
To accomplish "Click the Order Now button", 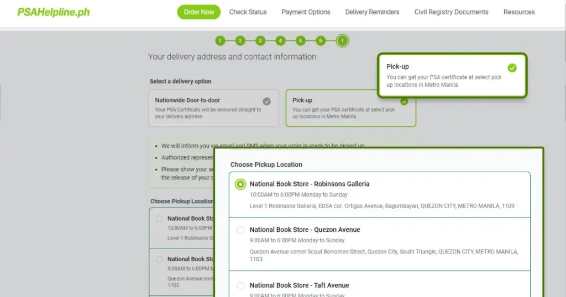I will coord(198,12).
